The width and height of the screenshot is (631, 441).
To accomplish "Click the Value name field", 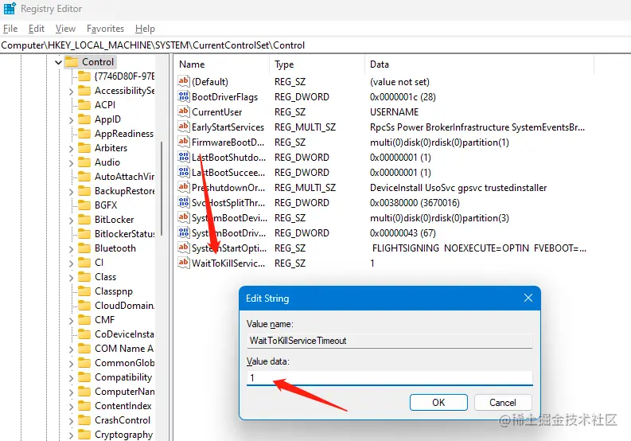I will [390, 341].
